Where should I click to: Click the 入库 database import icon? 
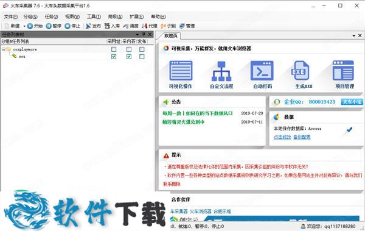(x=107, y=26)
